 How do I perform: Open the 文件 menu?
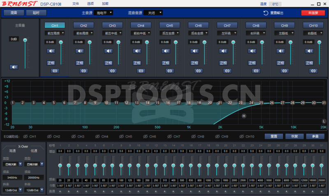click(x=76, y=4)
